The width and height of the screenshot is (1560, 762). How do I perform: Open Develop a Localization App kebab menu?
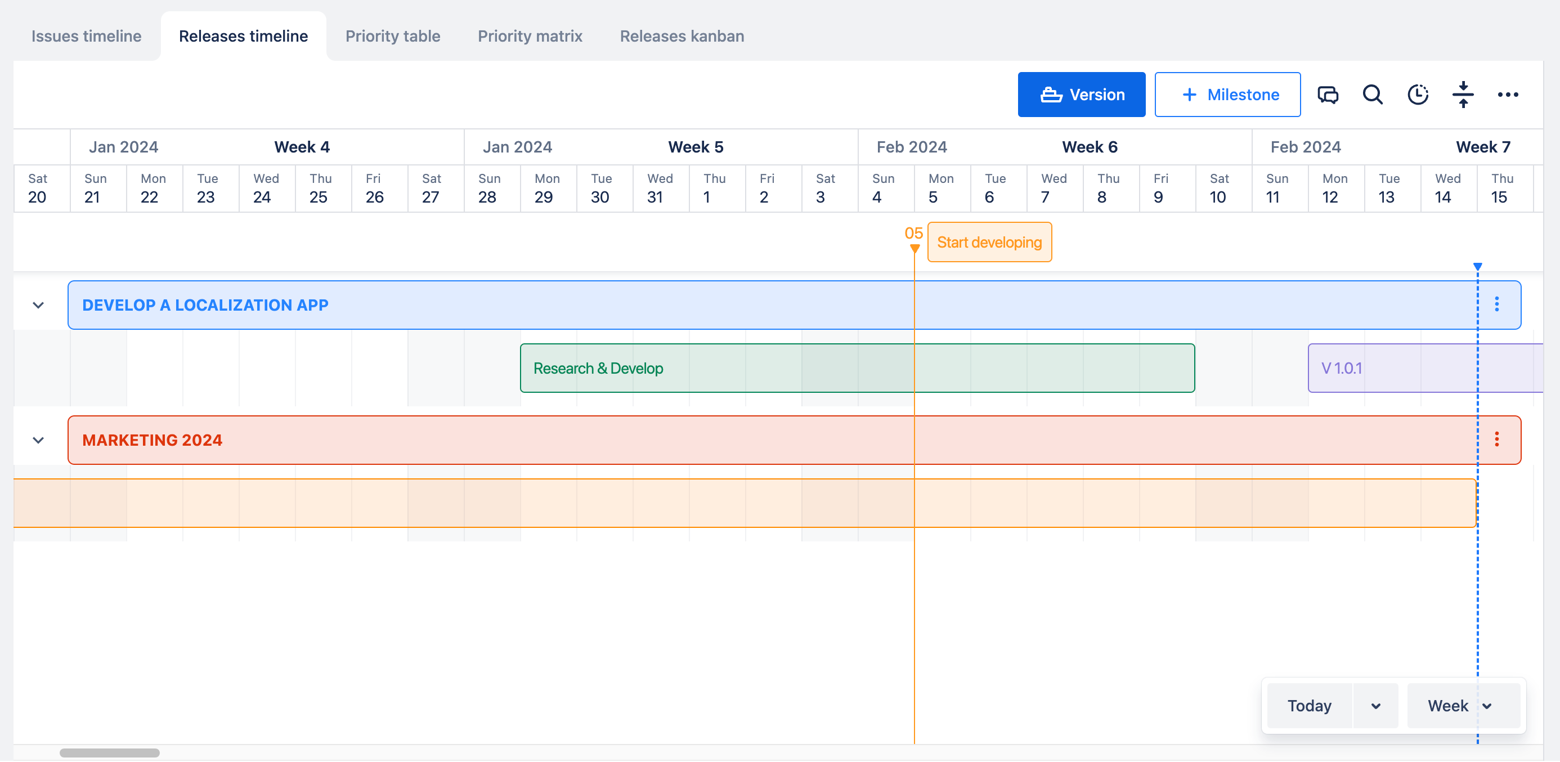click(1496, 304)
